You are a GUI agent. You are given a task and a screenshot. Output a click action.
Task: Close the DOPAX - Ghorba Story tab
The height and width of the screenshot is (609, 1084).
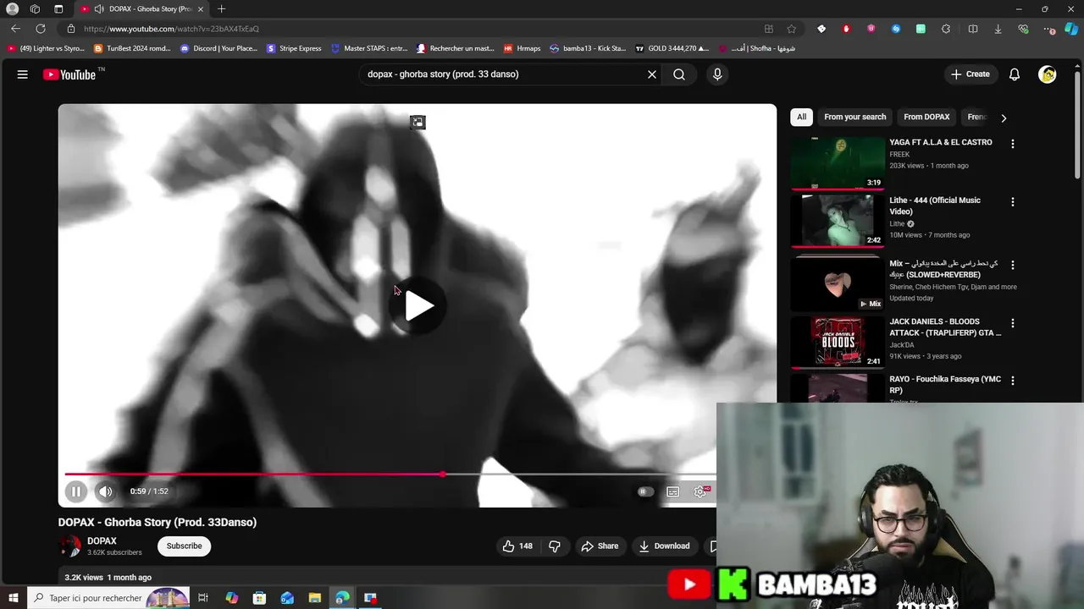[x=201, y=9]
